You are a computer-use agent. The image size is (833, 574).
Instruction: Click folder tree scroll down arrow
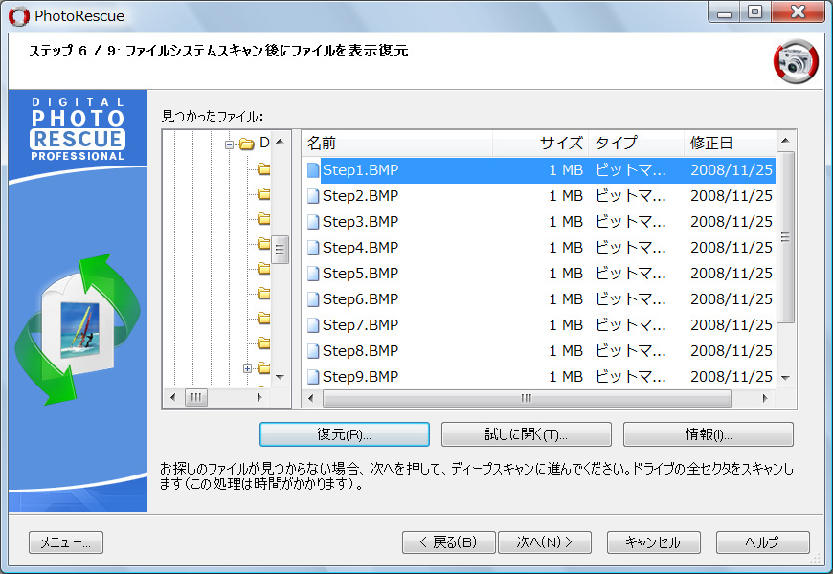pos(280,377)
